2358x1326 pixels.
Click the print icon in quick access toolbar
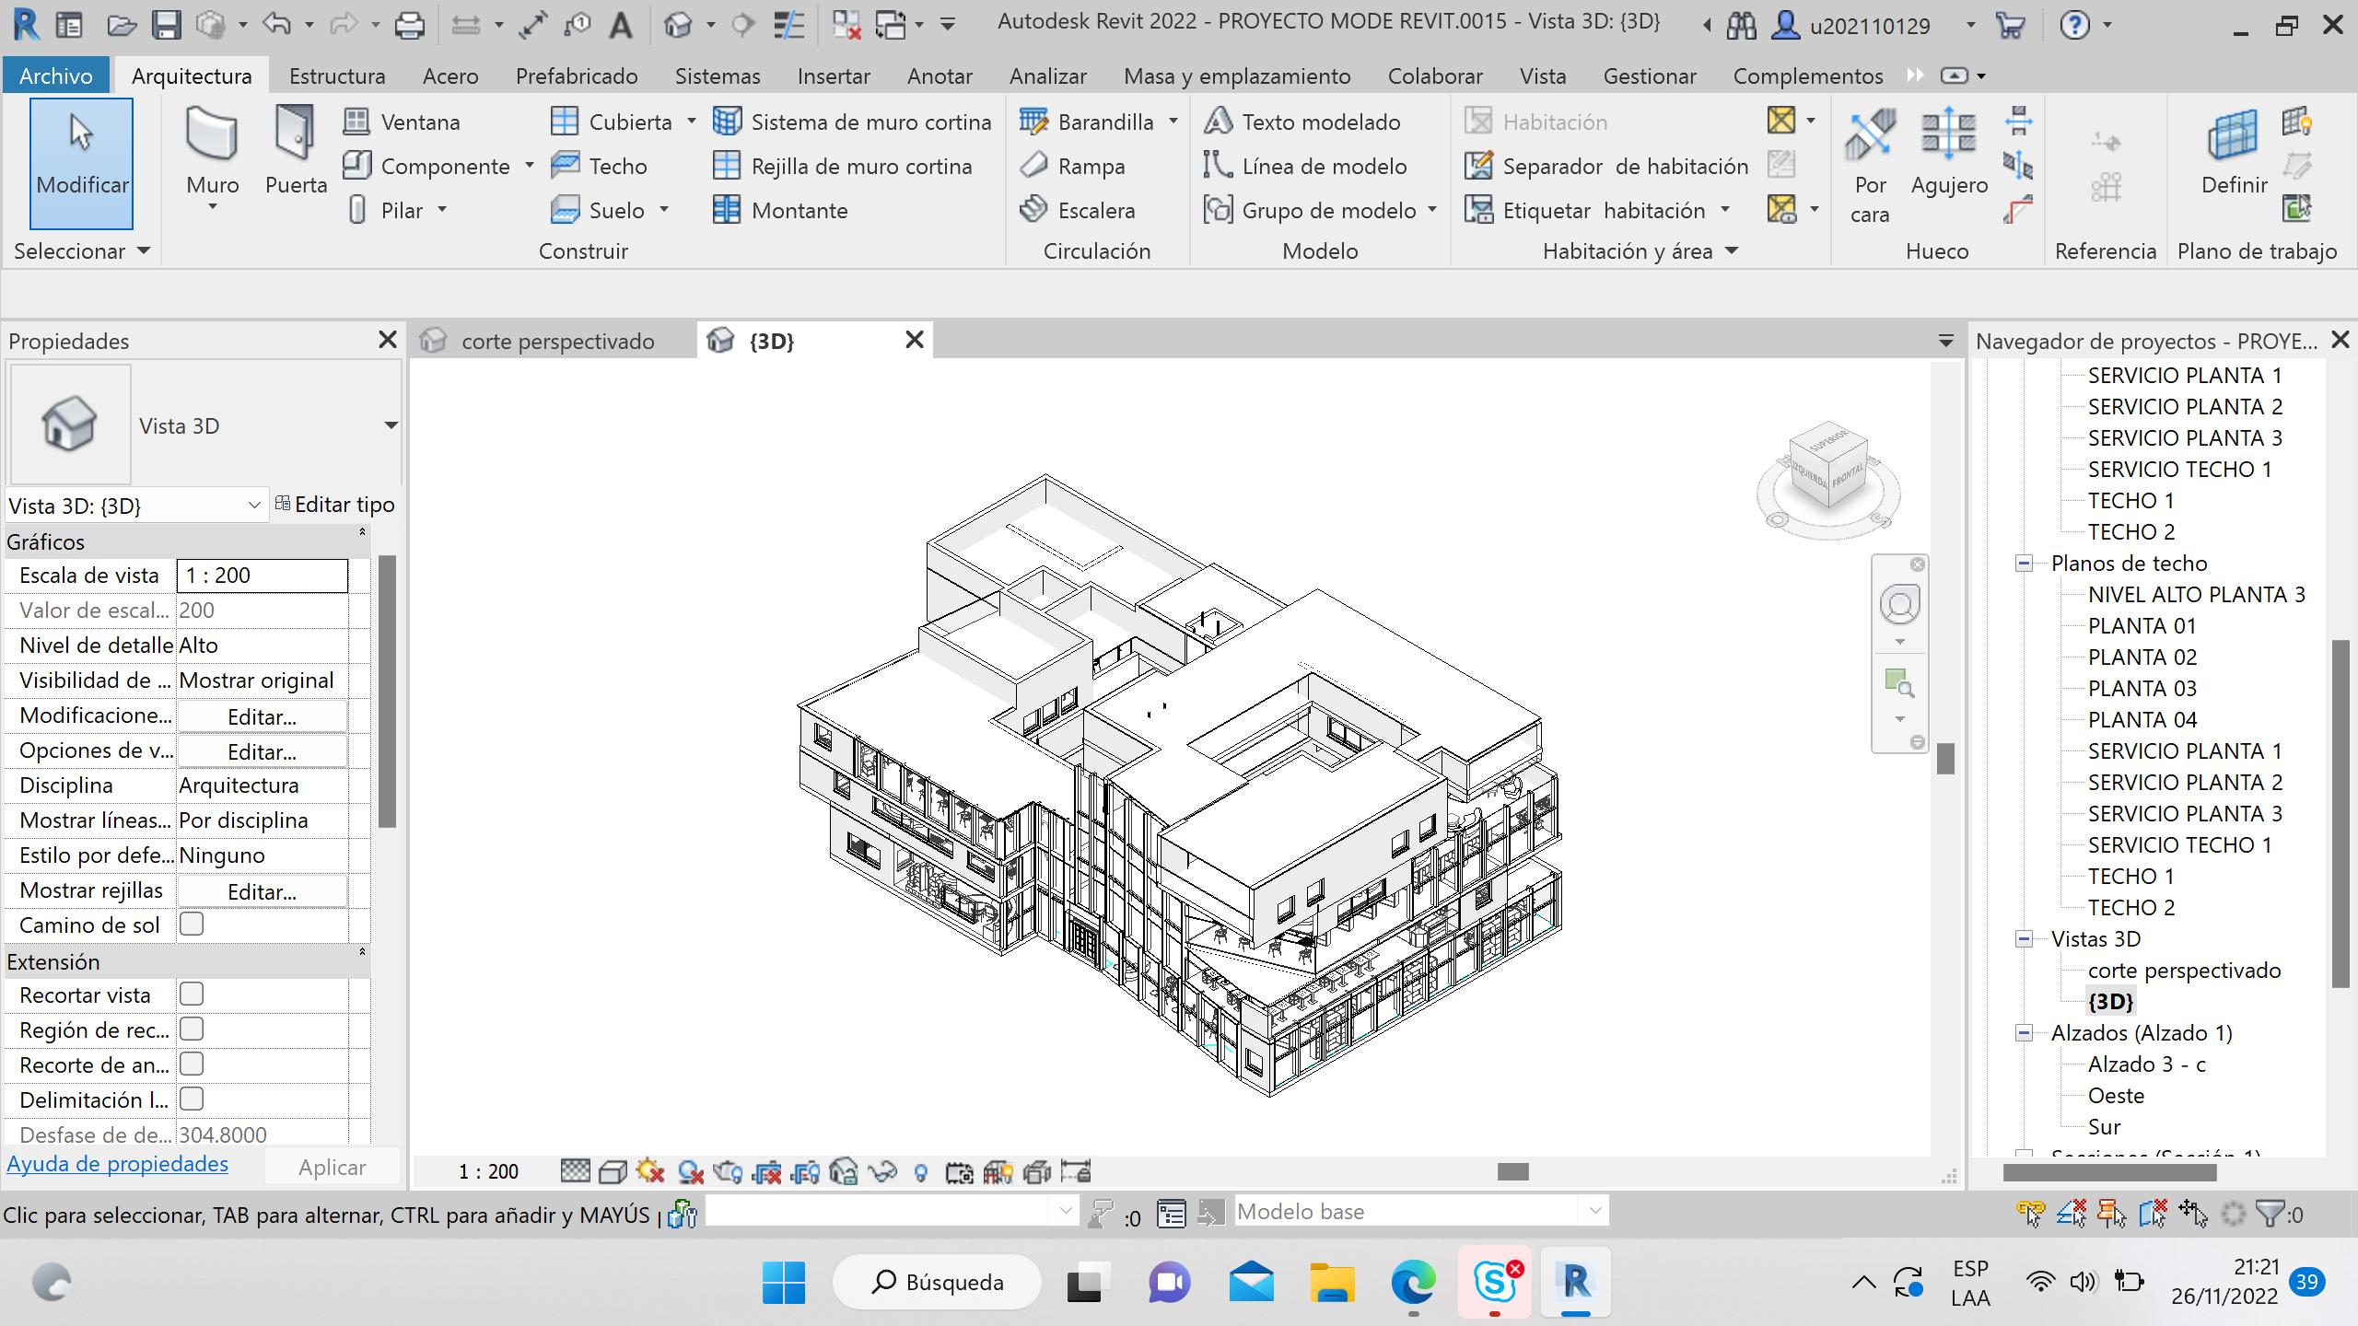coord(409,25)
